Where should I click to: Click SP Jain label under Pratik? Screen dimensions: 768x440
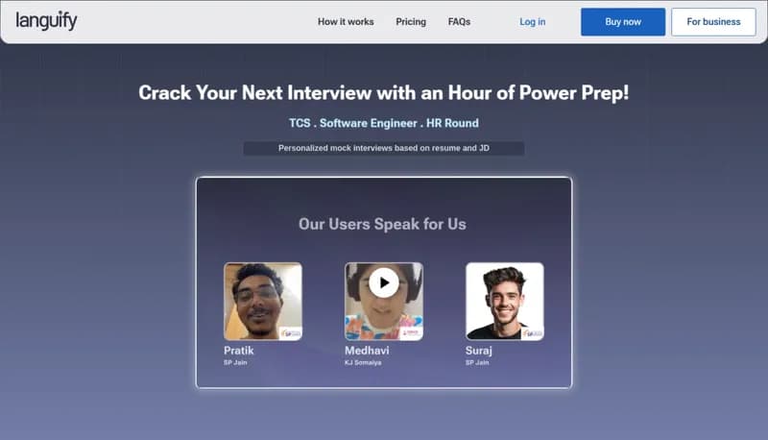pos(235,362)
